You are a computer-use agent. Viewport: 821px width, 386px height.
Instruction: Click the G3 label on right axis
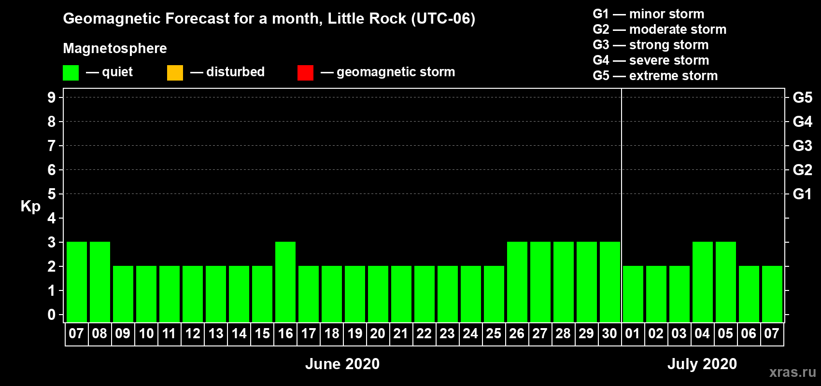click(803, 146)
